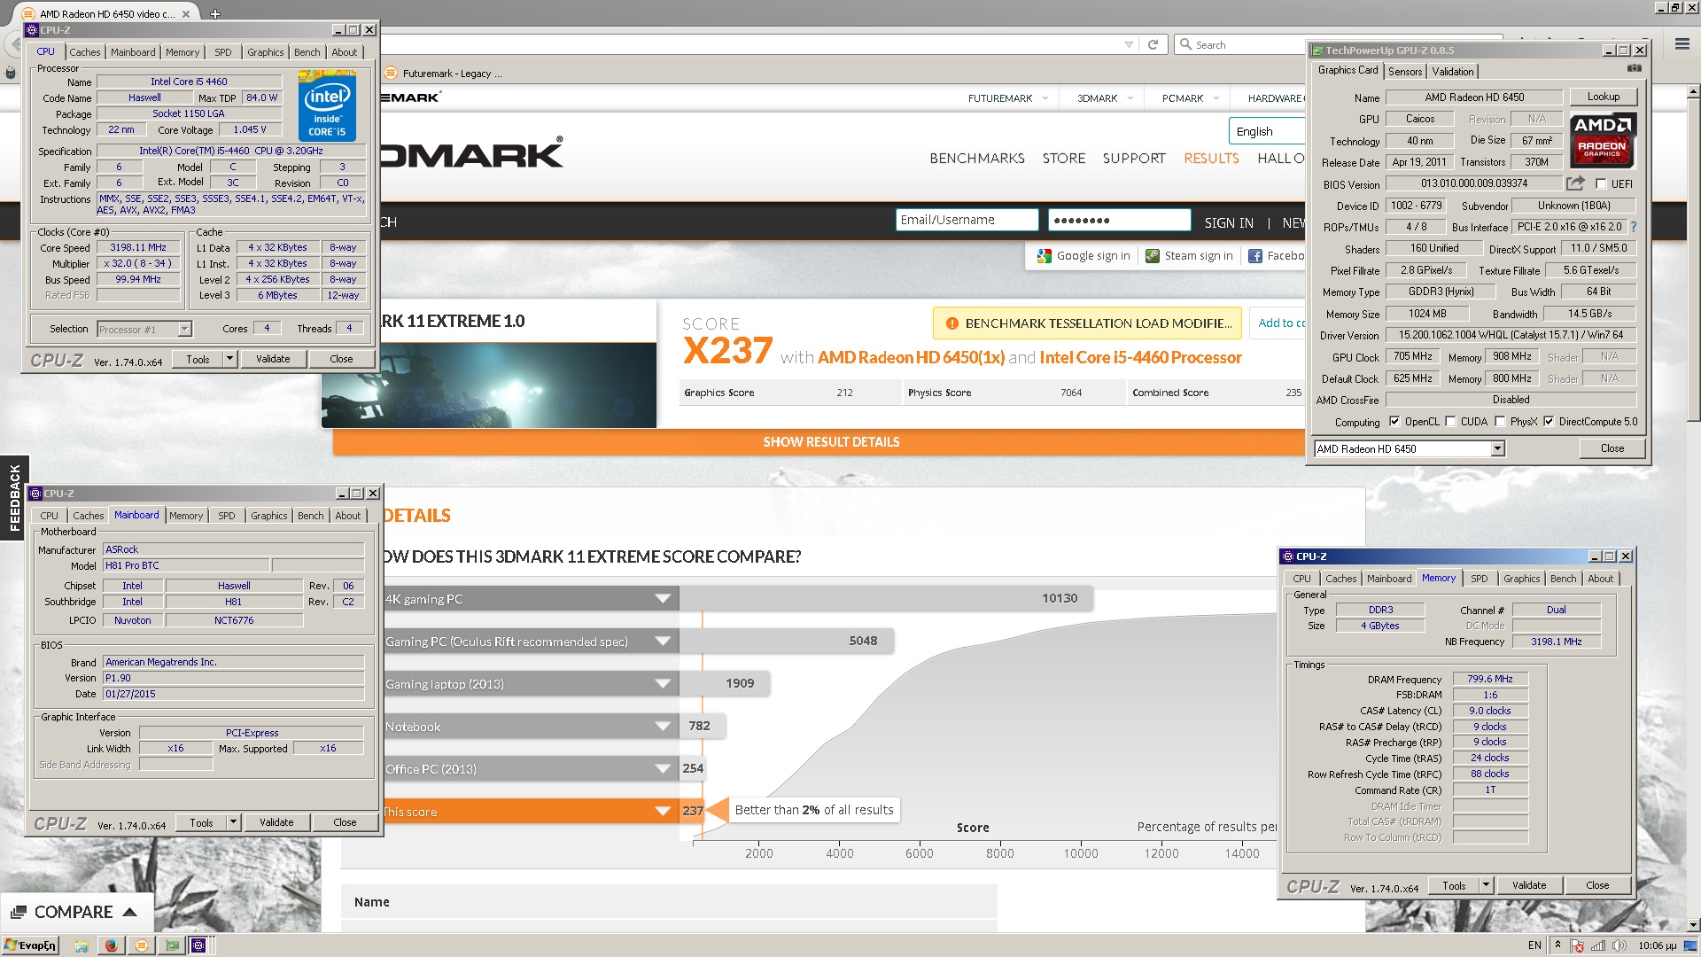Screen dimensions: 1701x957
Task: Open the SPD tab in the Memory CPU-Z window
Action: [1480, 579]
